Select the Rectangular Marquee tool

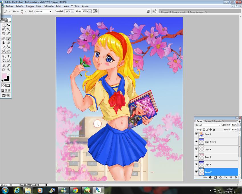(x=3, y=25)
